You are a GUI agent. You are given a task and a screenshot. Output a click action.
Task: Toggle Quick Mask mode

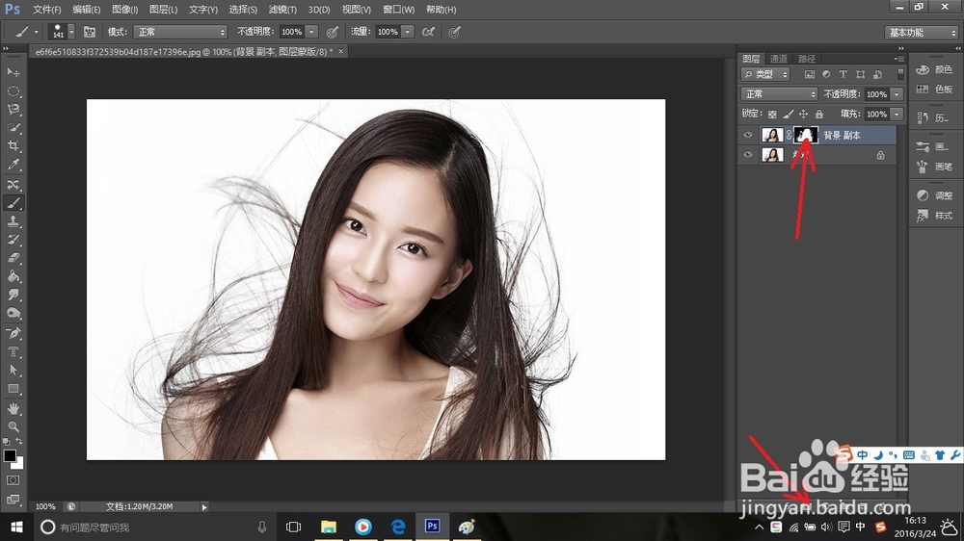coord(13,480)
